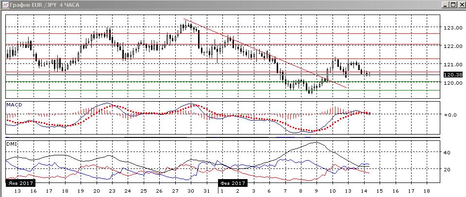
Task: Click the MACD +0.0 zero level label
Action: click(x=450, y=114)
